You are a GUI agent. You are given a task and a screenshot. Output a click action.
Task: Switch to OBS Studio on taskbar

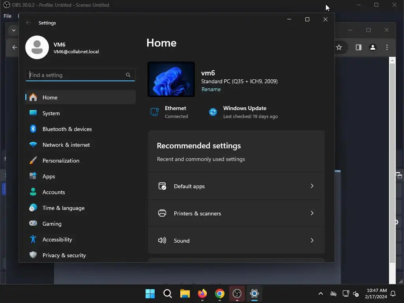tap(237, 294)
